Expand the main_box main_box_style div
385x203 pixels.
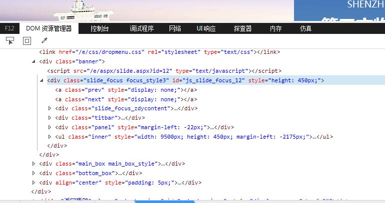(x=34, y=164)
